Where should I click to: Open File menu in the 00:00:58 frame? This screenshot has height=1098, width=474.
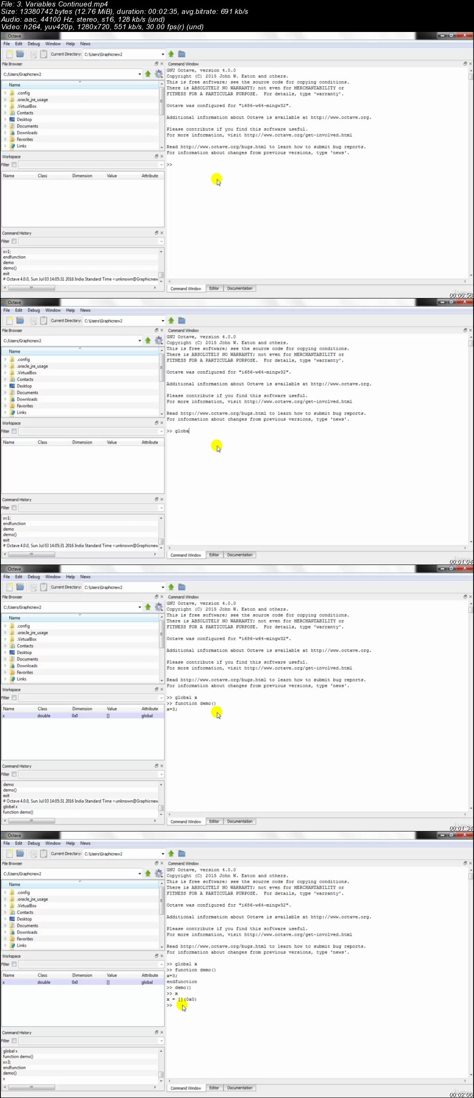pyautogui.click(x=6, y=44)
